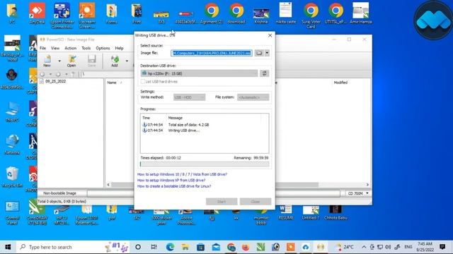Expand the back-history dropdown arrow in PowerISO
Screen dimensions: 453x254
tap(50, 74)
